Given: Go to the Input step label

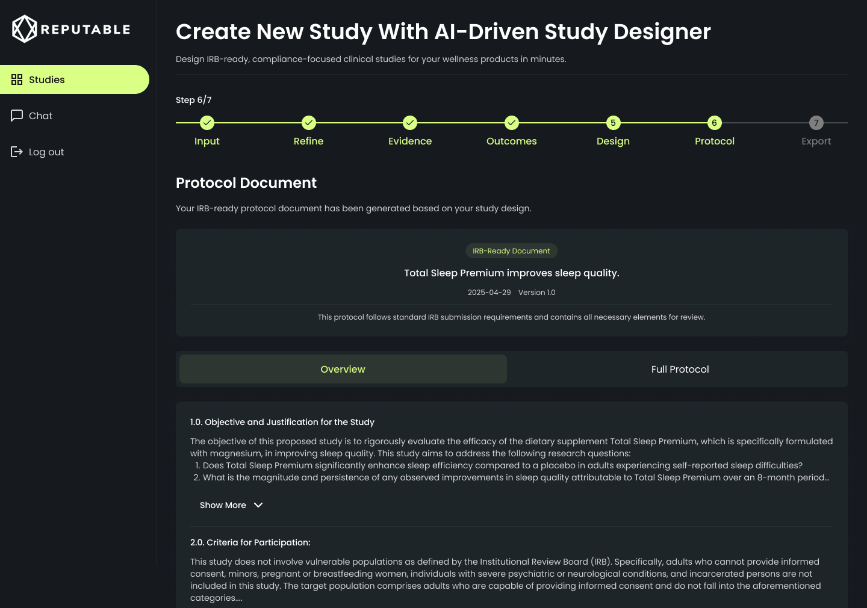Looking at the screenshot, I should tap(207, 141).
